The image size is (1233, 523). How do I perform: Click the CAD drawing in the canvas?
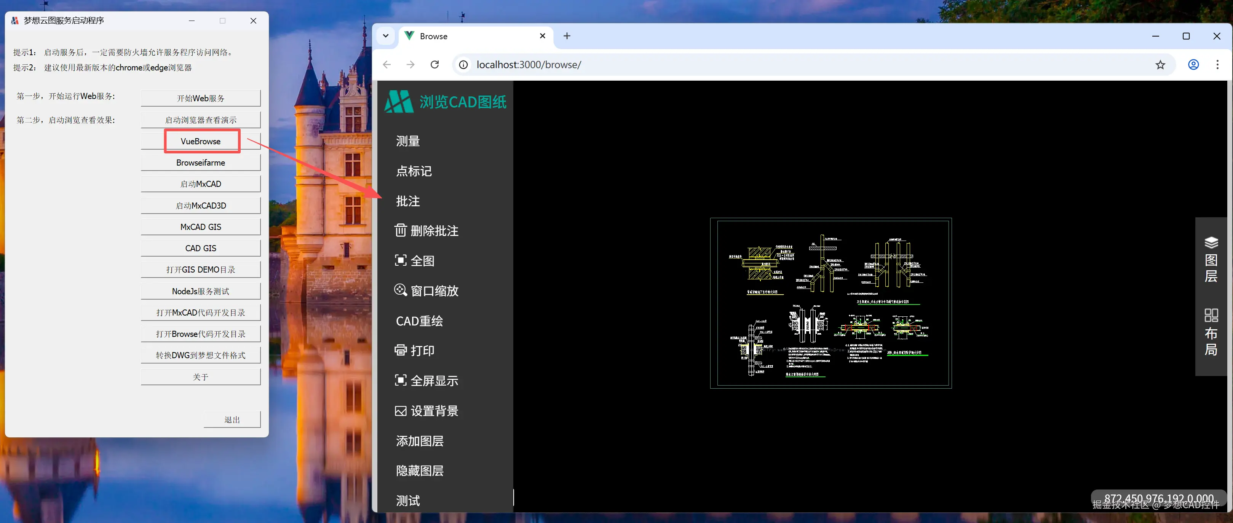coord(831,303)
